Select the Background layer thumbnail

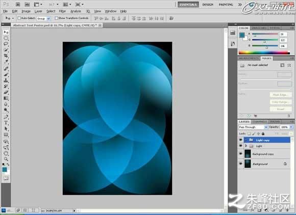[x=248, y=164]
